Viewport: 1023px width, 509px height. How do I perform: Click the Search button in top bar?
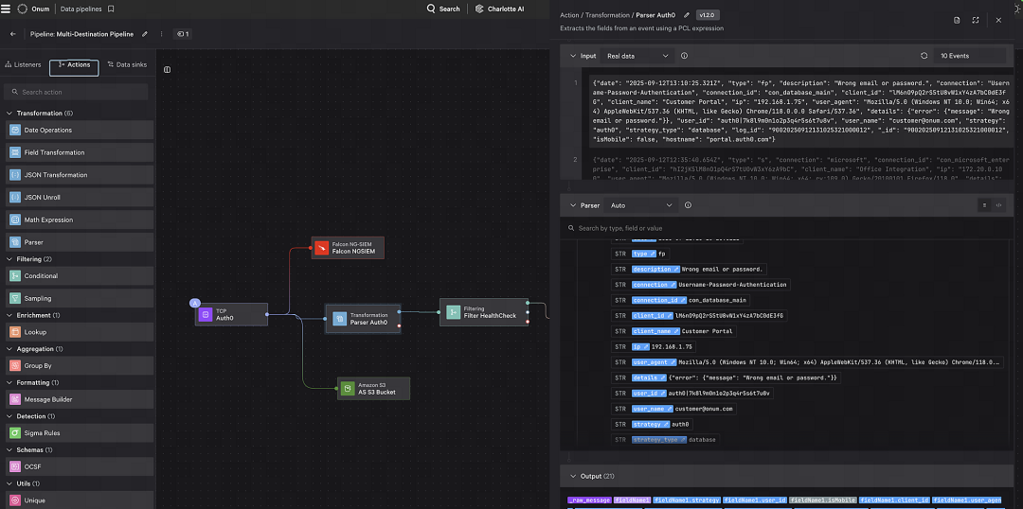pyautogui.click(x=443, y=9)
